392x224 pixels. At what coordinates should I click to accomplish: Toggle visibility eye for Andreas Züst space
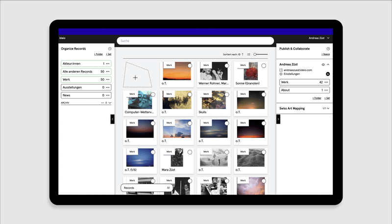pos(323,65)
